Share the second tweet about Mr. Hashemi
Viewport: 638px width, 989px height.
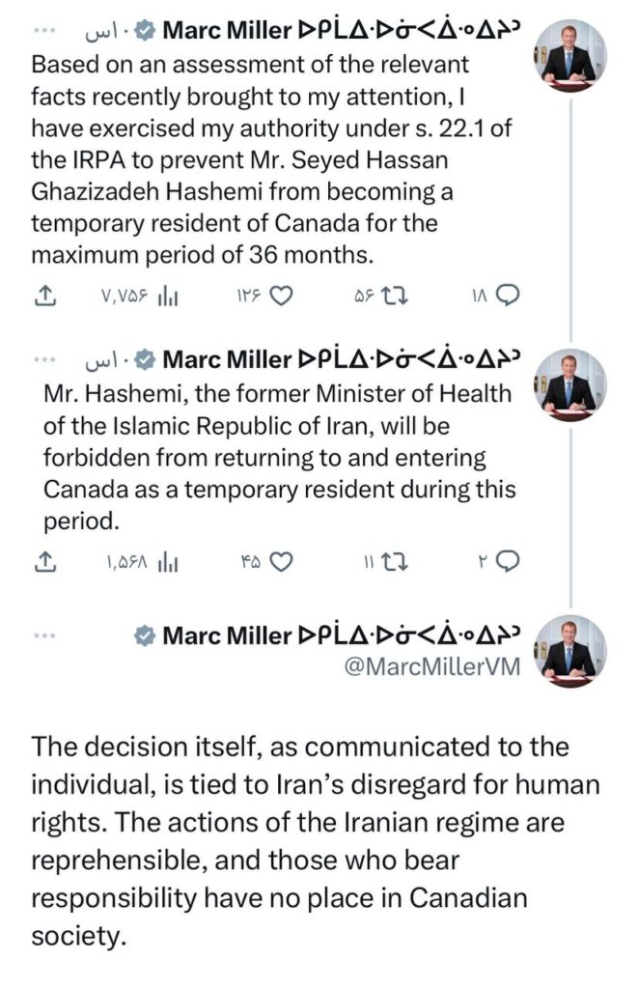point(44,561)
